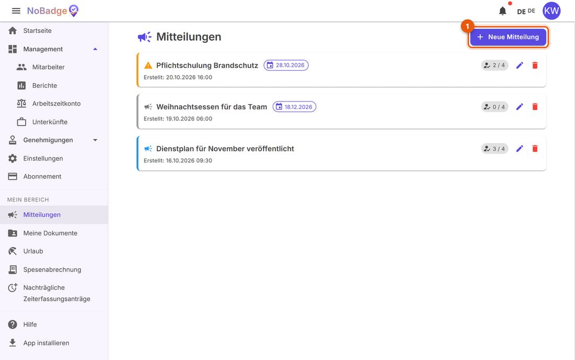Click the Startseite home icon

pos(13,31)
